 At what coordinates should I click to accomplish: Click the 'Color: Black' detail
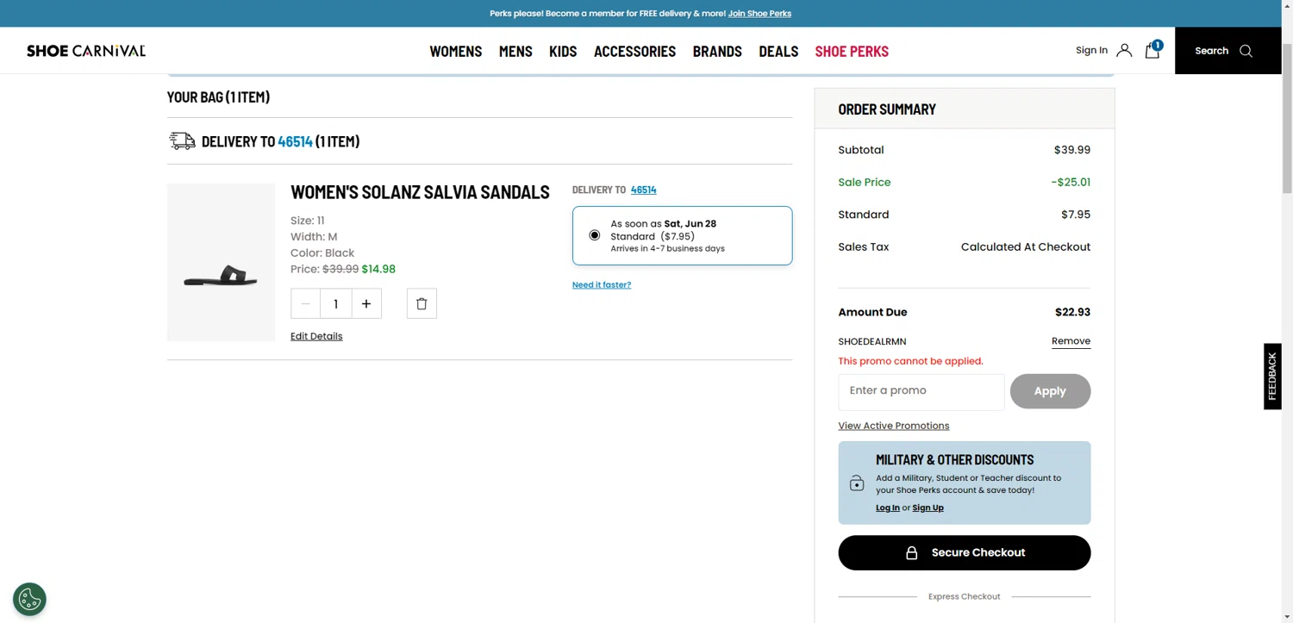[x=322, y=253]
